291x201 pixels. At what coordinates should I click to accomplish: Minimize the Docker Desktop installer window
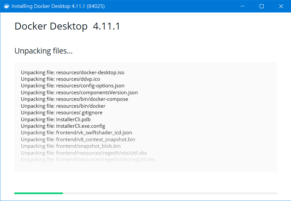pos(242,6)
